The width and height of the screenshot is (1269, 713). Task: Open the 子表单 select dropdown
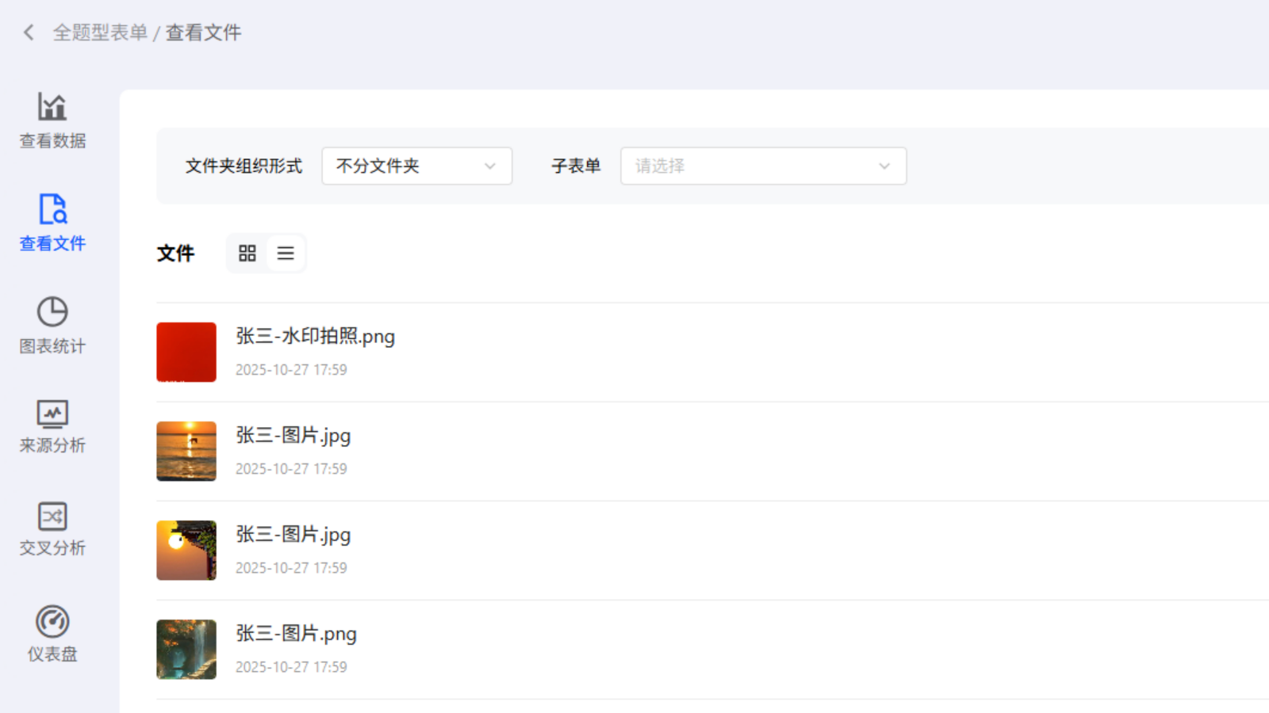coord(763,166)
